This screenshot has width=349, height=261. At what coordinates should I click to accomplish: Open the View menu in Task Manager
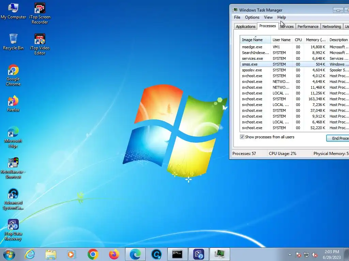coord(268,17)
